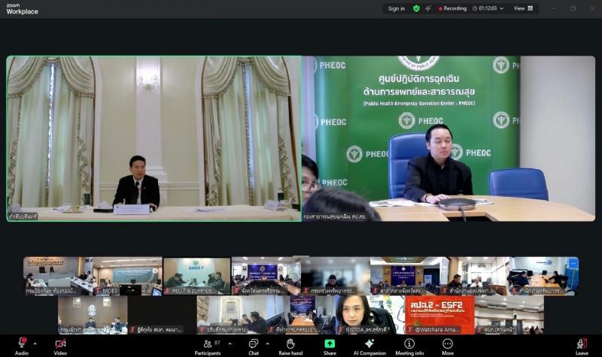Image resolution: width=602 pixels, height=357 pixels.
Task: Unmute the Audio microphone icon
Action: pos(22,343)
